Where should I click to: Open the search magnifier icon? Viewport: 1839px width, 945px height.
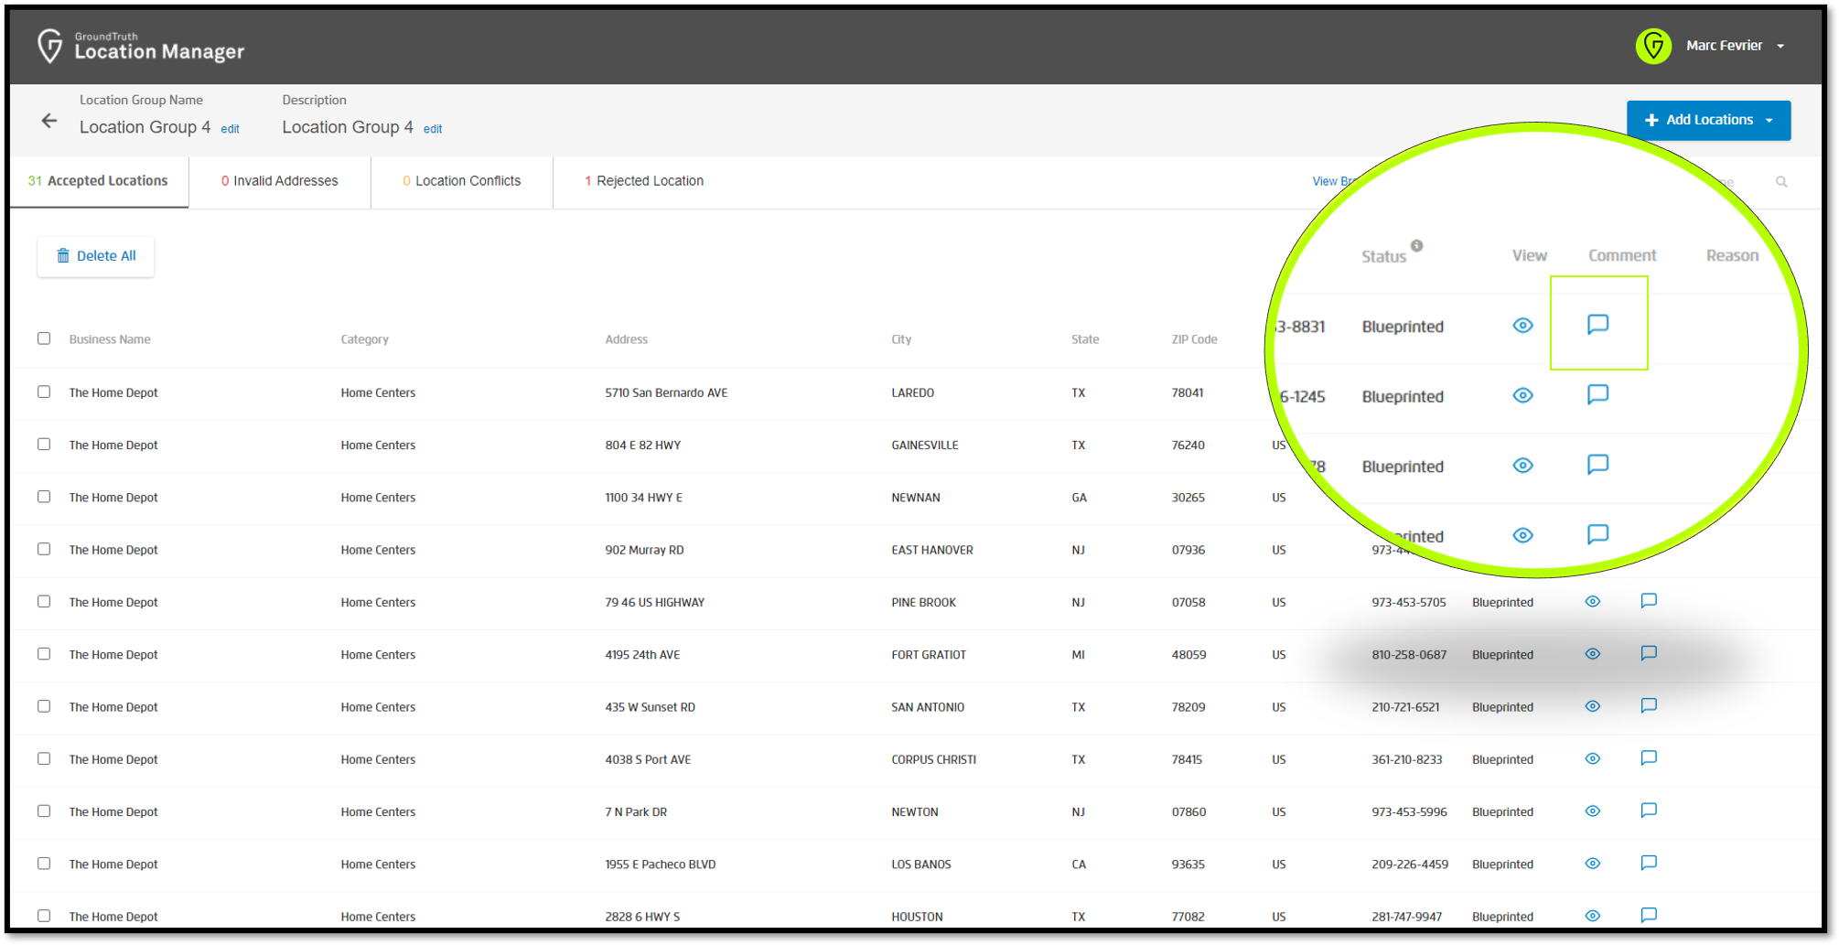(1781, 181)
